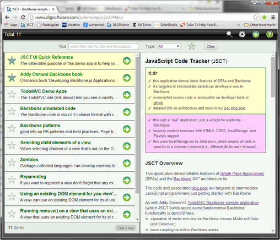Select the Reparenting item title
The width and height of the screenshot is (280, 240).
click(33, 177)
